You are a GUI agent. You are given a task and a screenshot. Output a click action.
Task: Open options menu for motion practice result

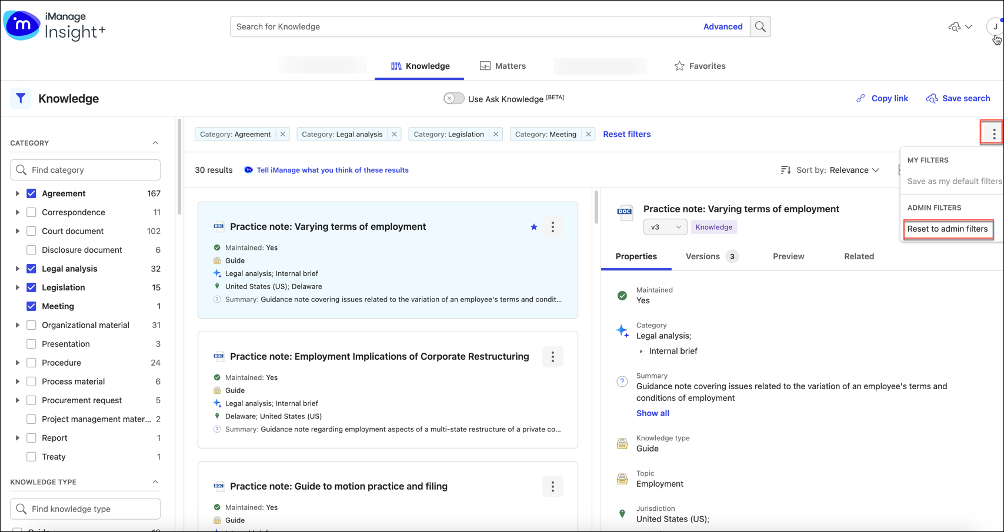click(552, 487)
